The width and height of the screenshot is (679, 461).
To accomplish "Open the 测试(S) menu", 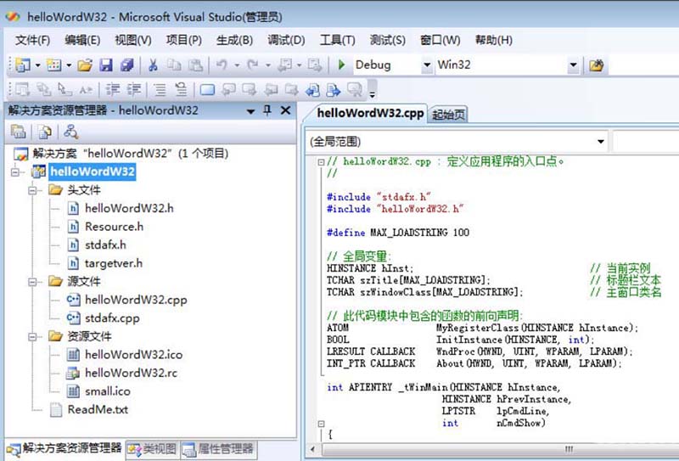I will point(388,40).
